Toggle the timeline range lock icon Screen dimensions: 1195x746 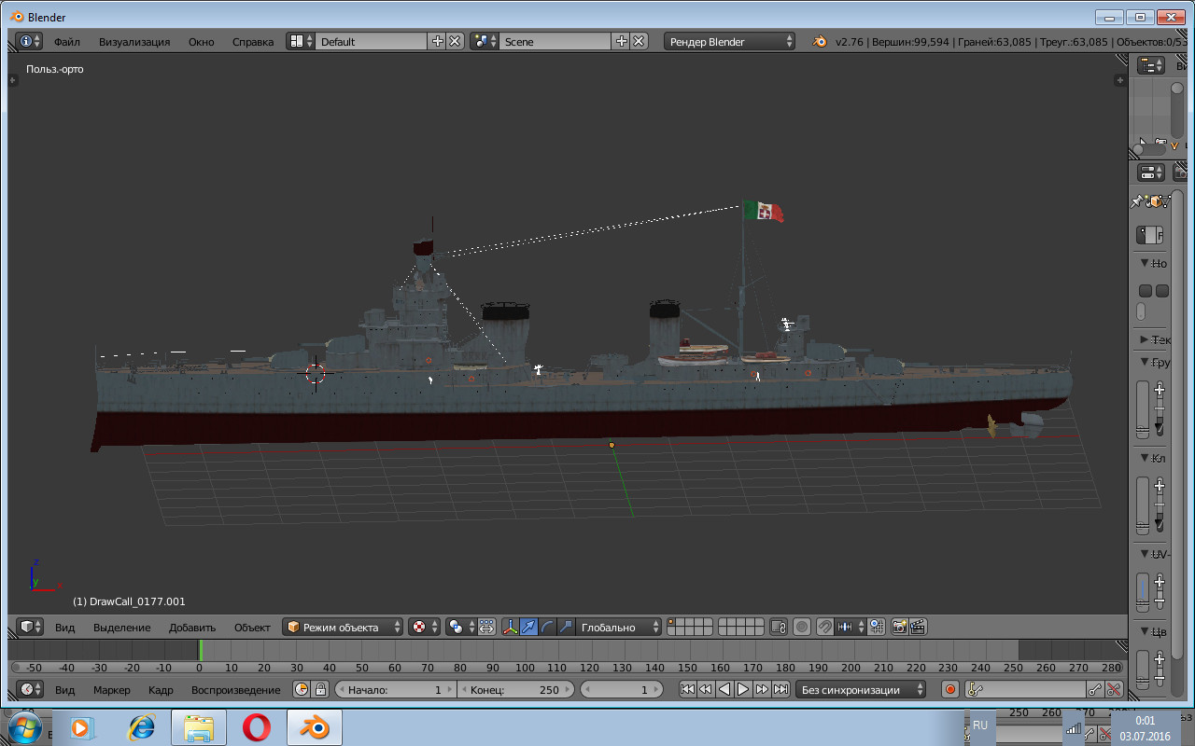pos(320,689)
